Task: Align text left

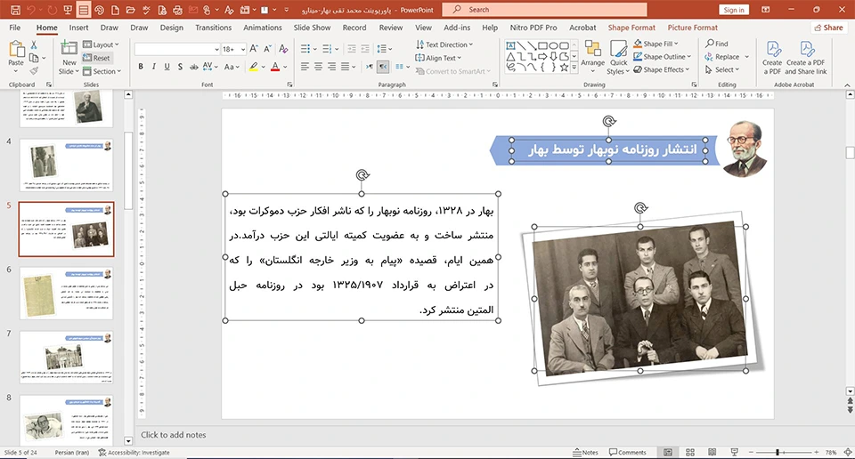Action: [305, 67]
